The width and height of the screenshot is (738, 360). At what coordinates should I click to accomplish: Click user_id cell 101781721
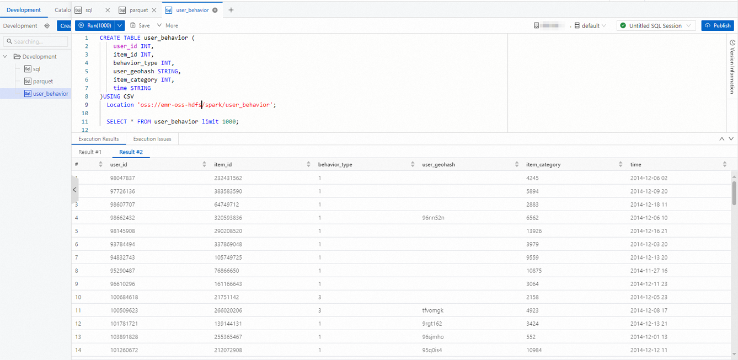point(124,324)
